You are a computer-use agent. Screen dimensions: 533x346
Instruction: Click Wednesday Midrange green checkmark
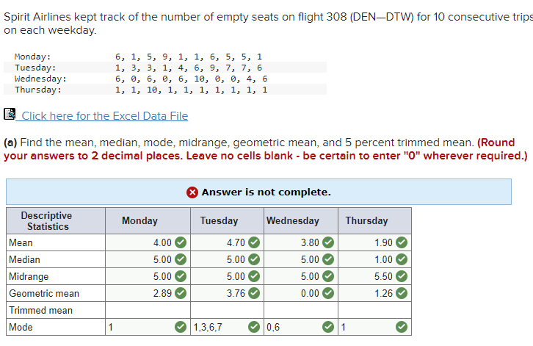pos(328,276)
